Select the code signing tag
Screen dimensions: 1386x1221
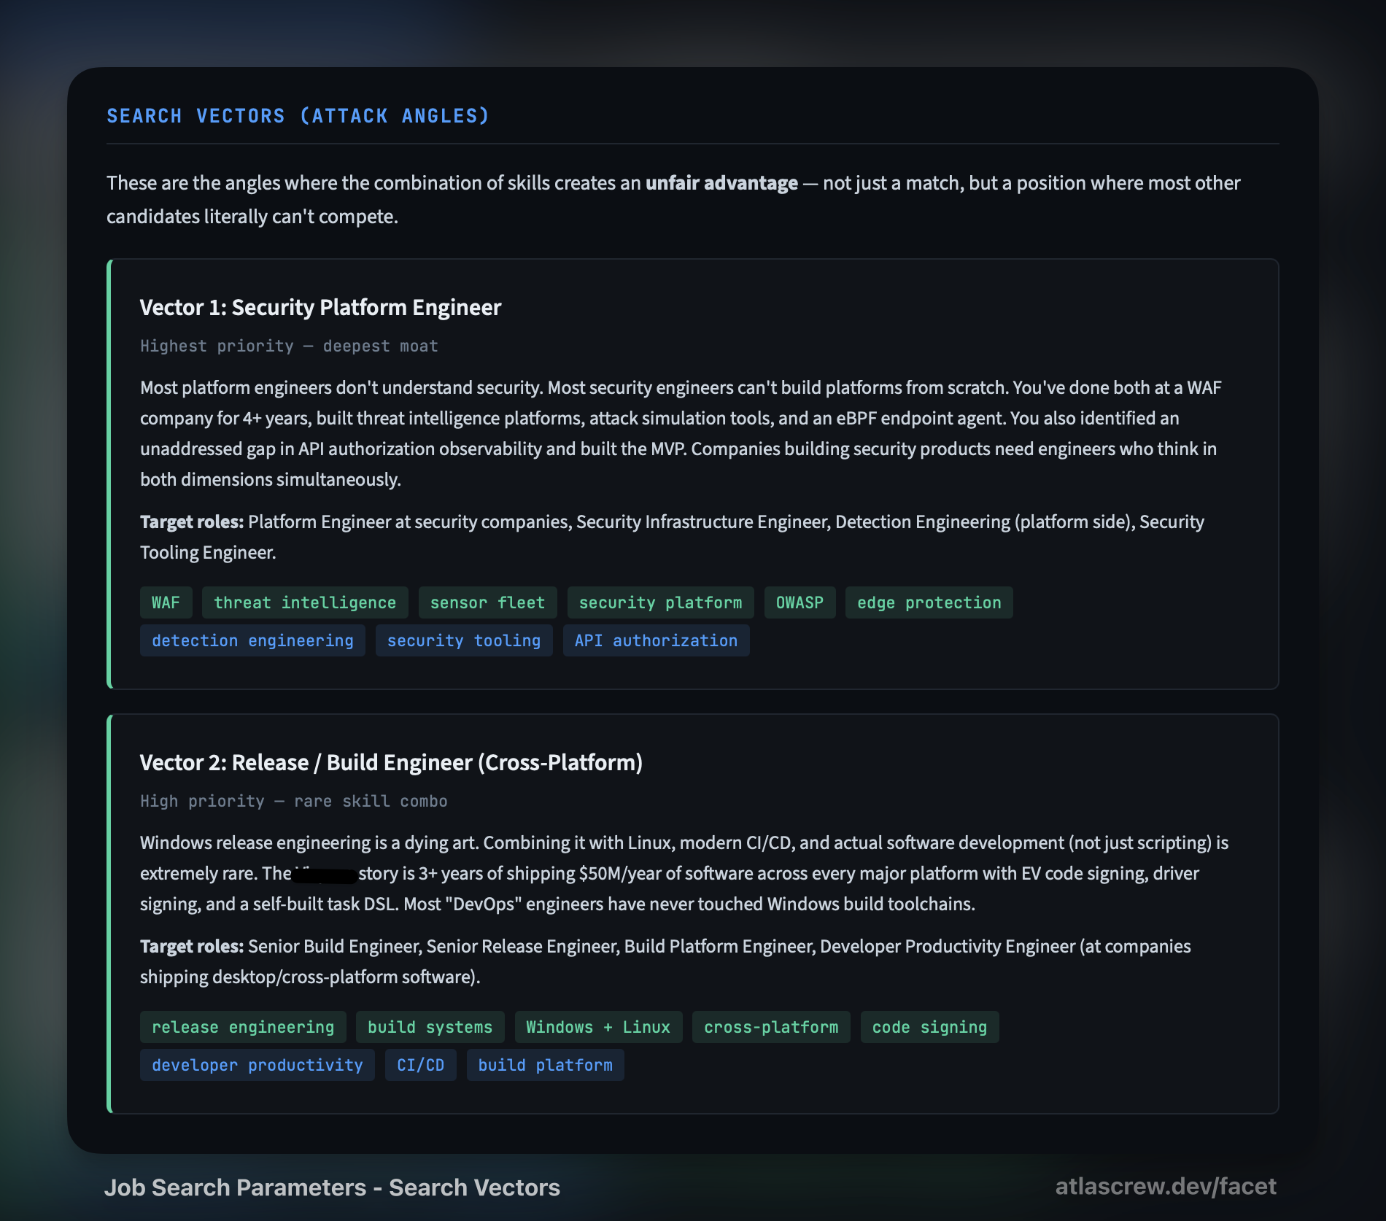(x=929, y=1027)
